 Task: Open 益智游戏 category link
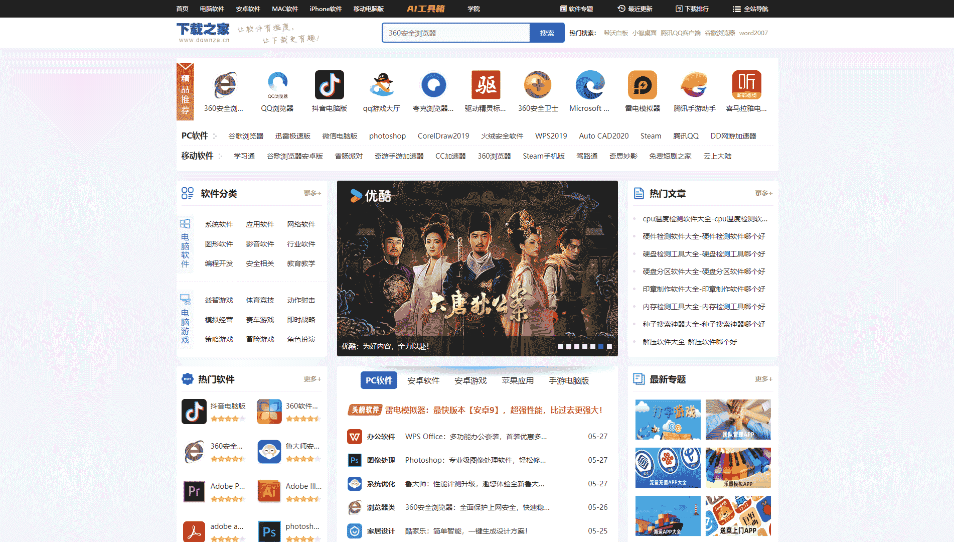(x=219, y=300)
